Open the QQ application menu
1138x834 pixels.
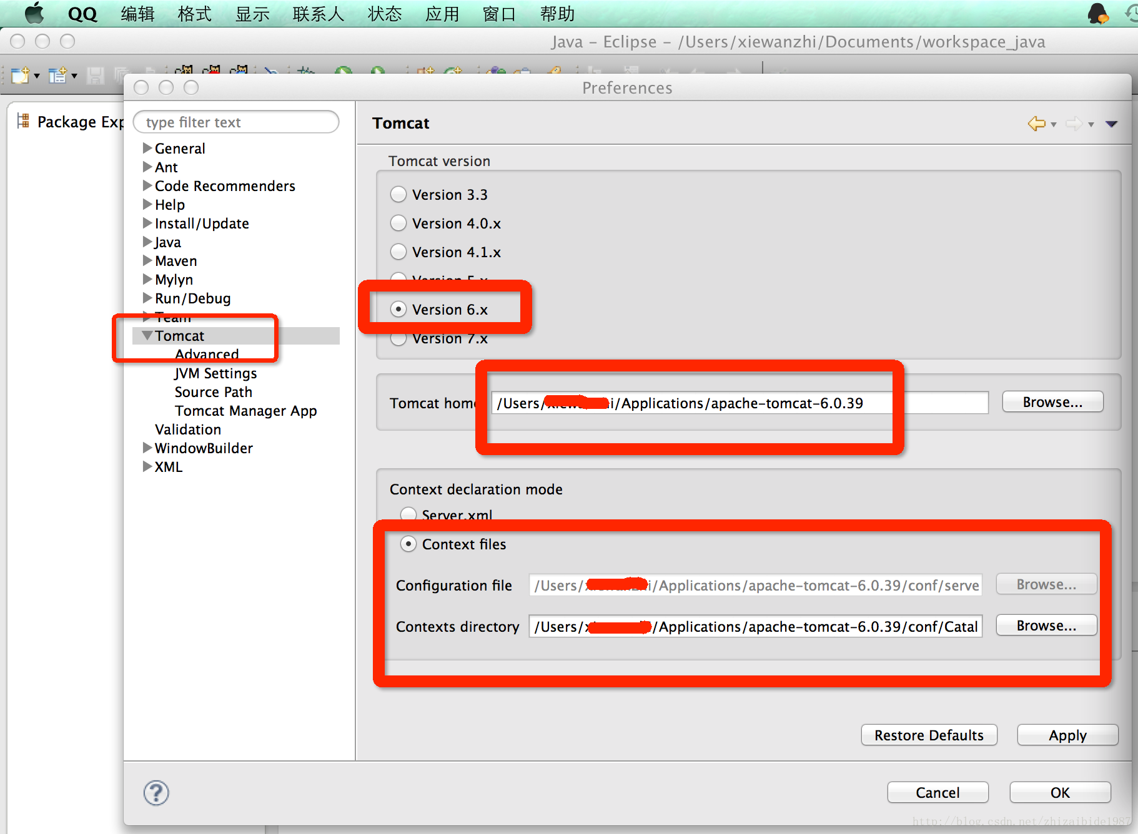tap(82, 14)
